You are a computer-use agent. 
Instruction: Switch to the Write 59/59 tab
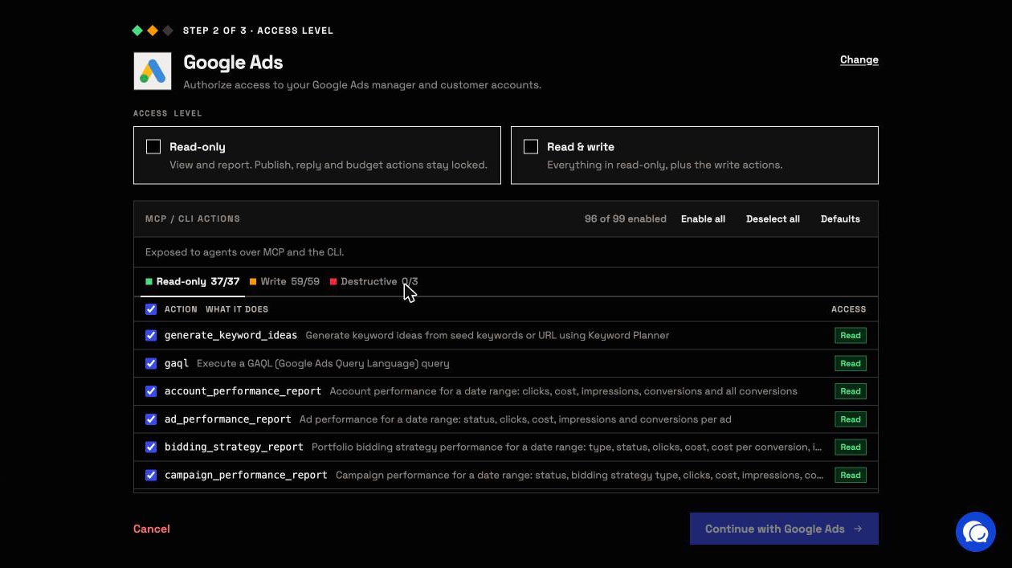[284, 282]
